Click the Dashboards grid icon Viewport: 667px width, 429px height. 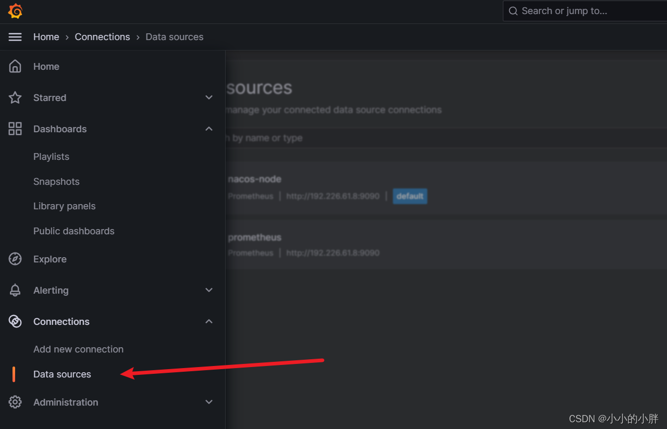[15, 129]
